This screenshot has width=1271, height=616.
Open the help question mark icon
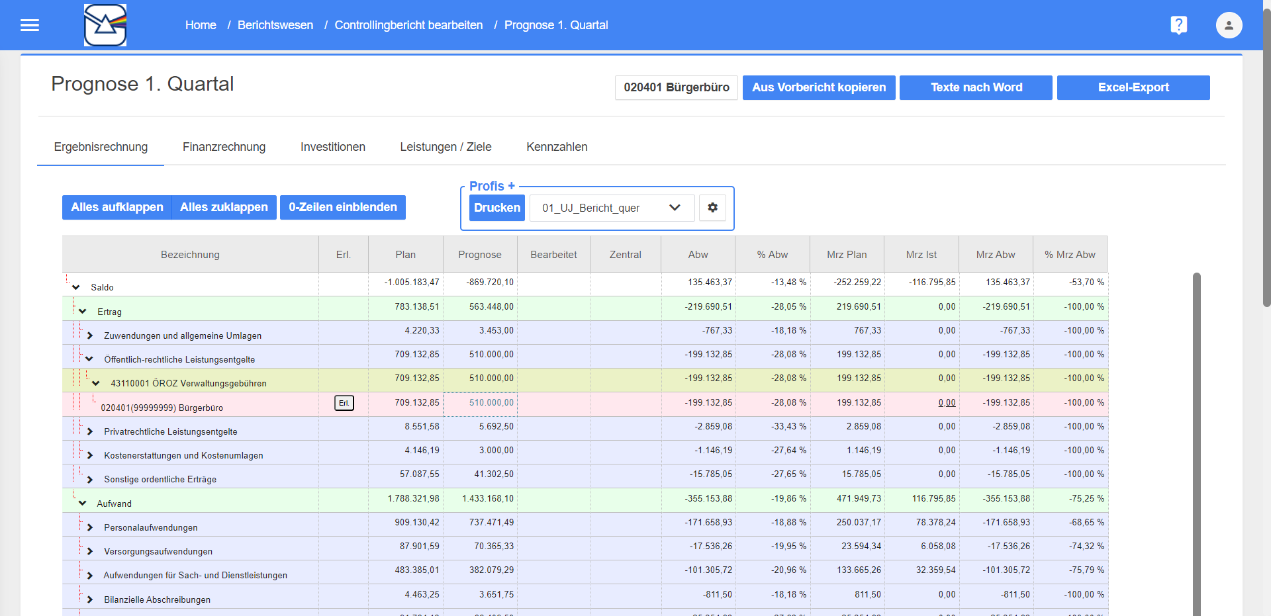(1178, 25)
